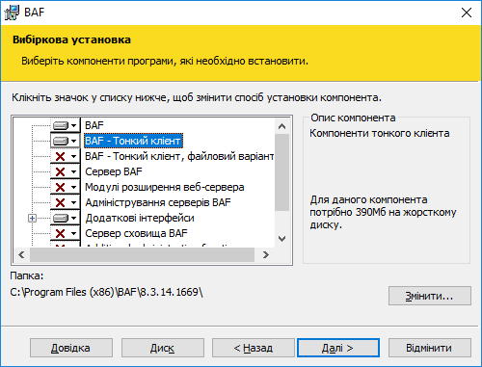This screenshot has height=367, width=482.
Task: Open help with the Довідка button
Action: coord(71,348)
